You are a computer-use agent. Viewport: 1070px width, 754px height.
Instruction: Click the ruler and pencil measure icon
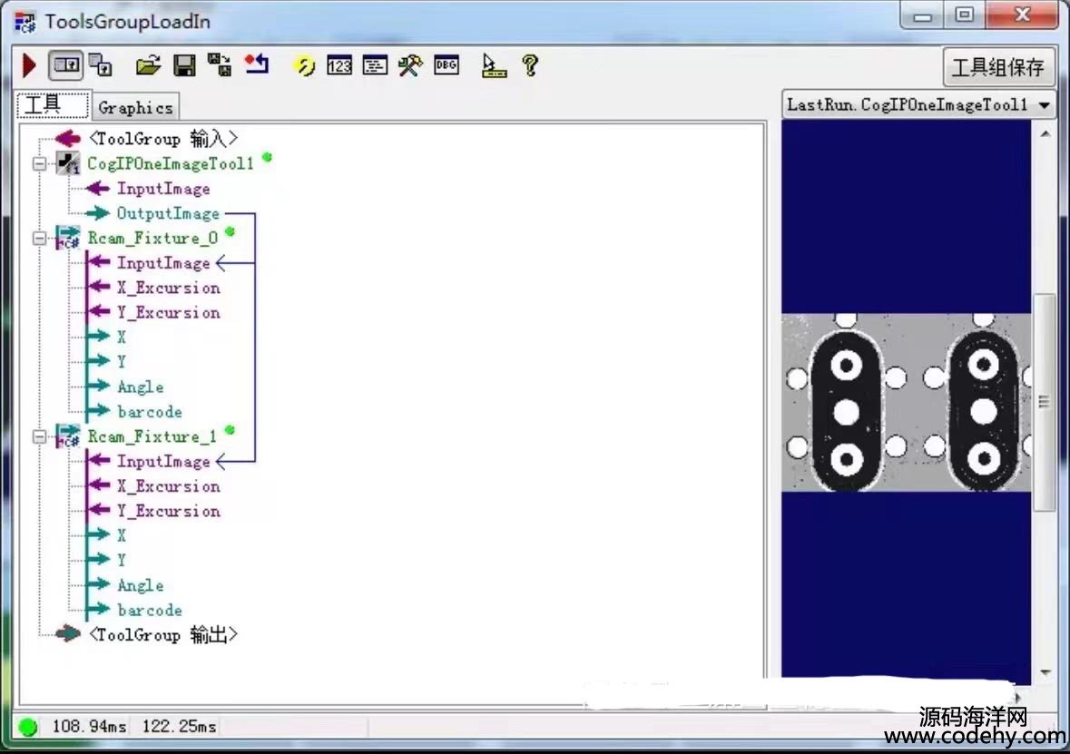[x=494, y=65]
